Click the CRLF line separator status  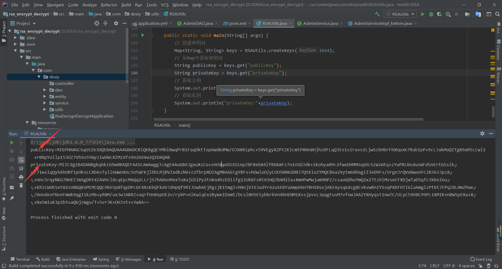[435, 266]
